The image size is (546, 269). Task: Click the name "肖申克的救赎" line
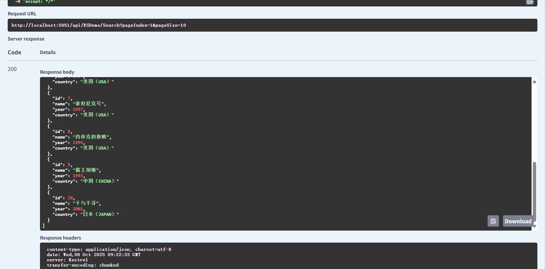[82, 137]
